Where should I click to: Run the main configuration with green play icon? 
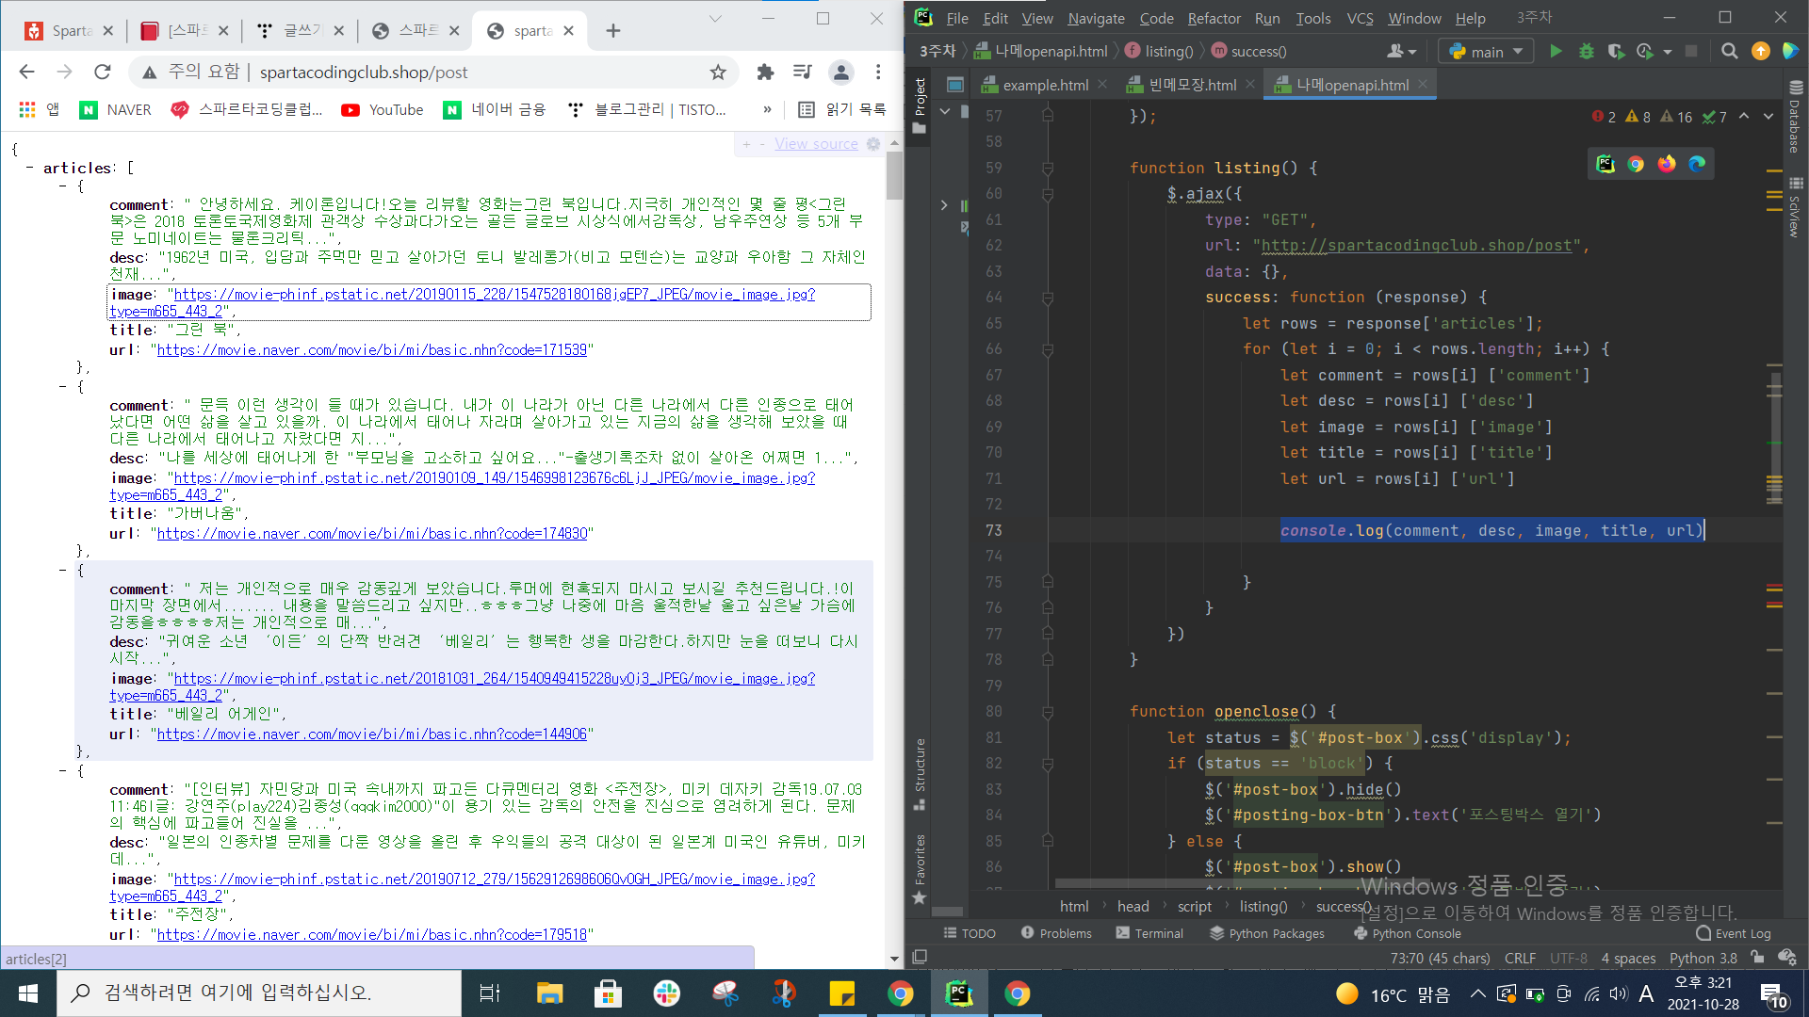pyautogui.click(x=1556, y=52)
